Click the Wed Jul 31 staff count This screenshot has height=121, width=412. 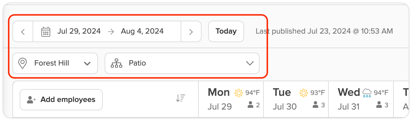click(383, 105)
